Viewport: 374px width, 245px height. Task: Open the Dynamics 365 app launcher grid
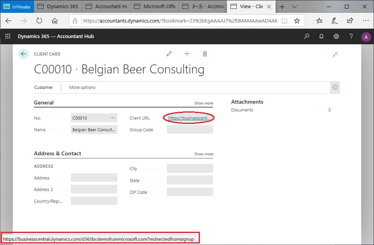click(x=8, y=36)
